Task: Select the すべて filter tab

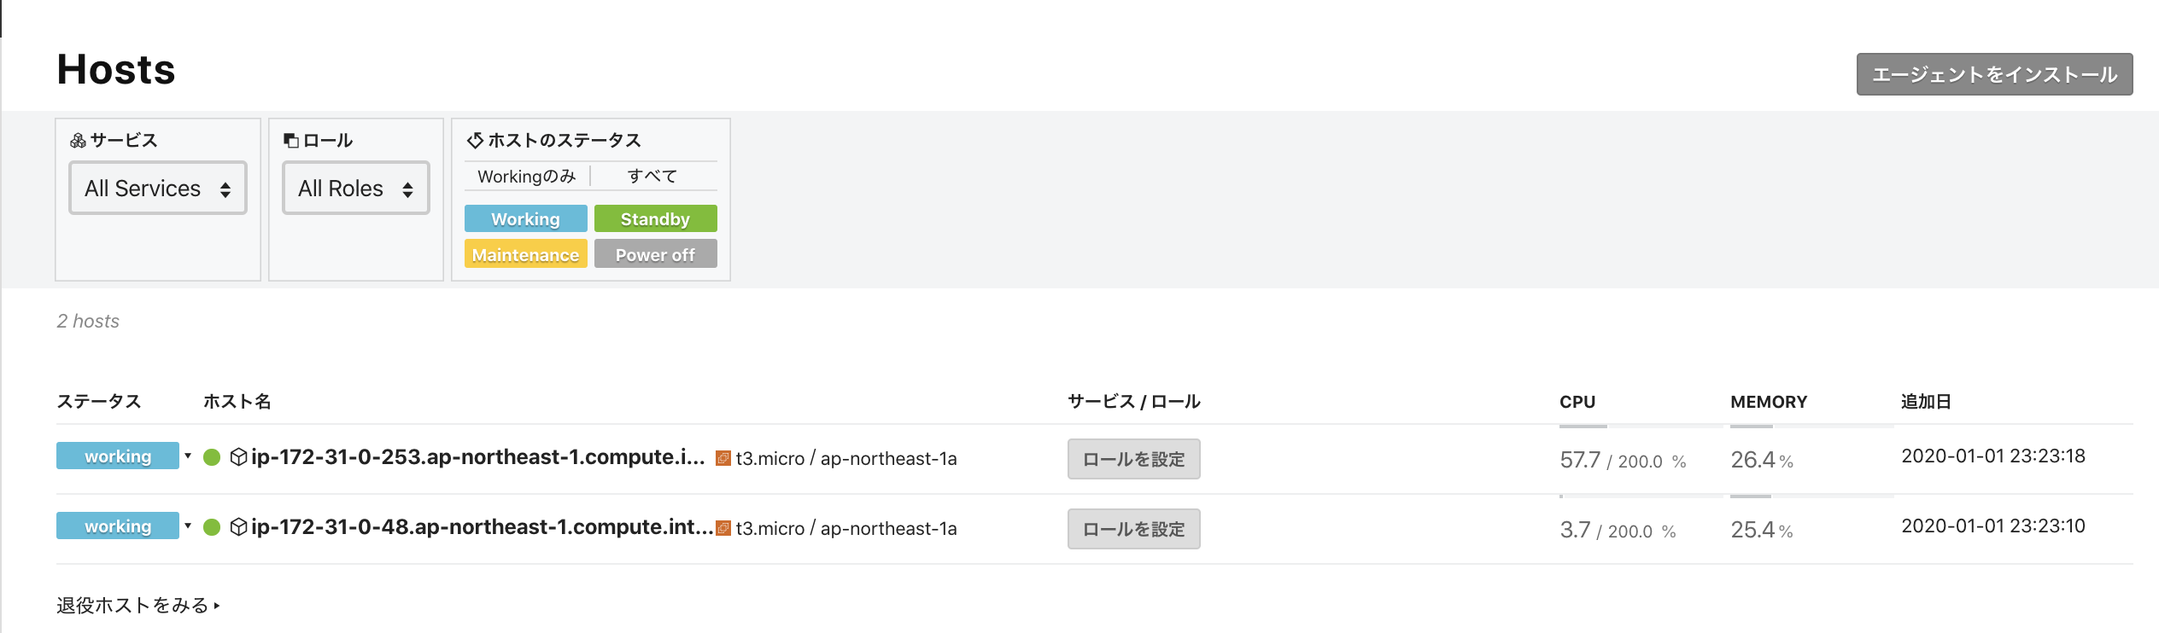Action: click(653, 176)
